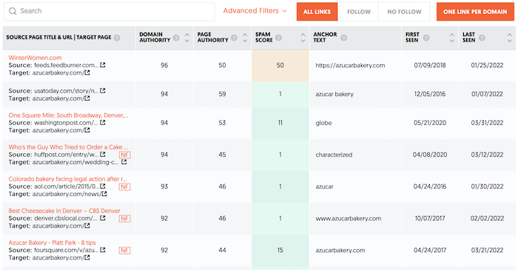Image resolution: width=518 pixels, height=270 pixels.
Task: Click anchor text https://azucarbakery.com
Action: [350, 65]
